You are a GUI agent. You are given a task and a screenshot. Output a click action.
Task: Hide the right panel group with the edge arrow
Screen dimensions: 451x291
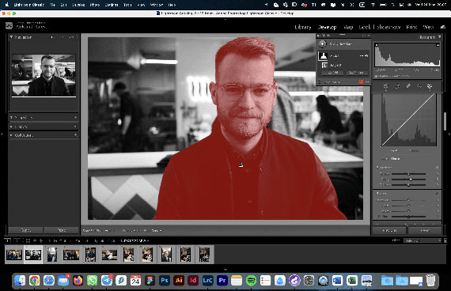pyautogui.click(x=449, y=134)
